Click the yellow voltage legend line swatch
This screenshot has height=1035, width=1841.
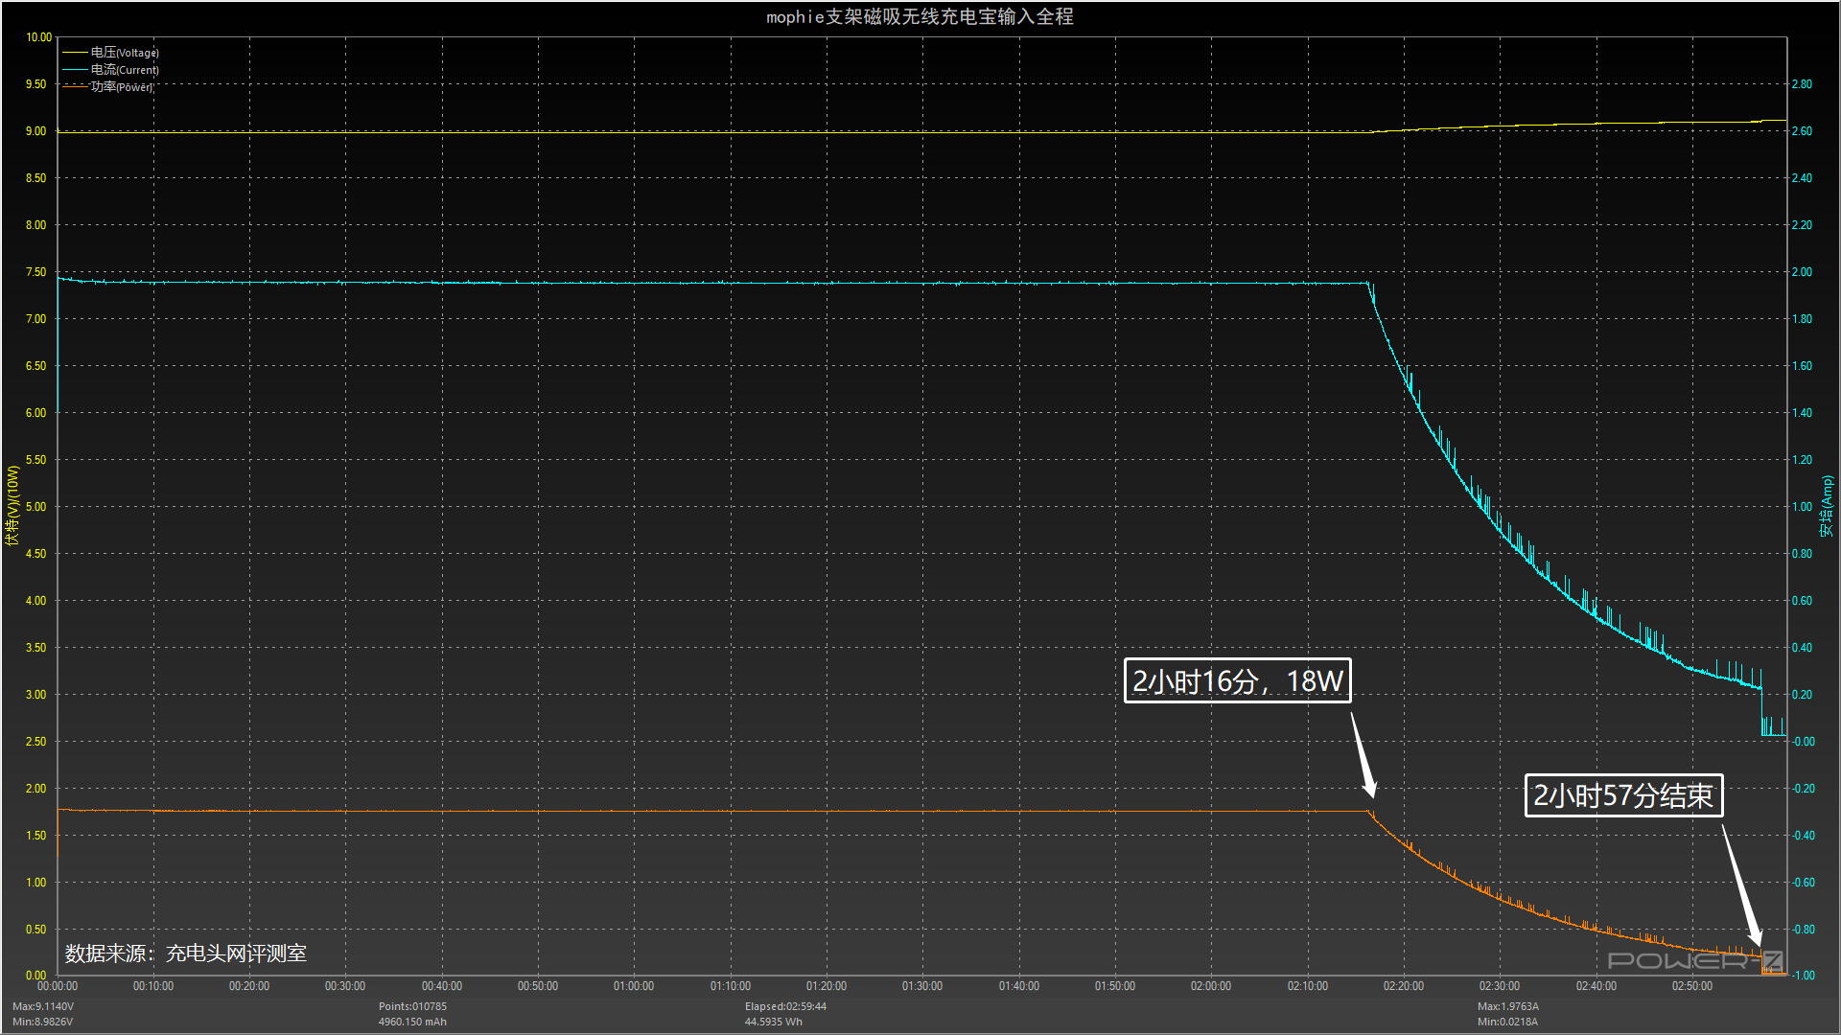75,53
